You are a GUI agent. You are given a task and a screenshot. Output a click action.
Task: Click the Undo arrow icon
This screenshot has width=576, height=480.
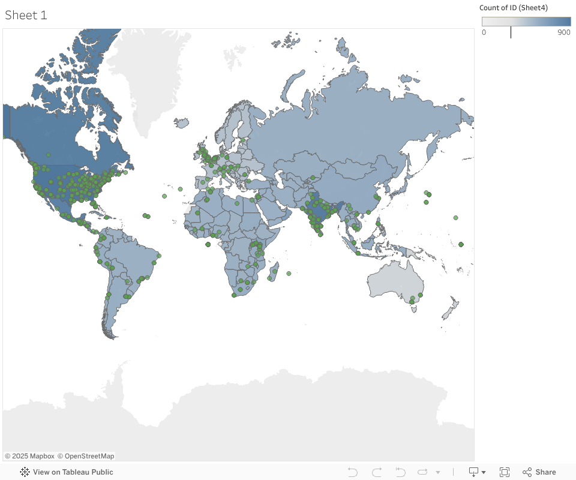pyautogui.click(x=353, y=472)
